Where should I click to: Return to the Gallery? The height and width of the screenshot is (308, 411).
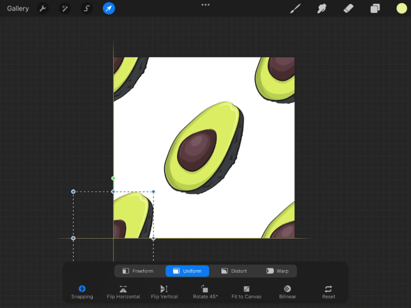tap(18, 8)
